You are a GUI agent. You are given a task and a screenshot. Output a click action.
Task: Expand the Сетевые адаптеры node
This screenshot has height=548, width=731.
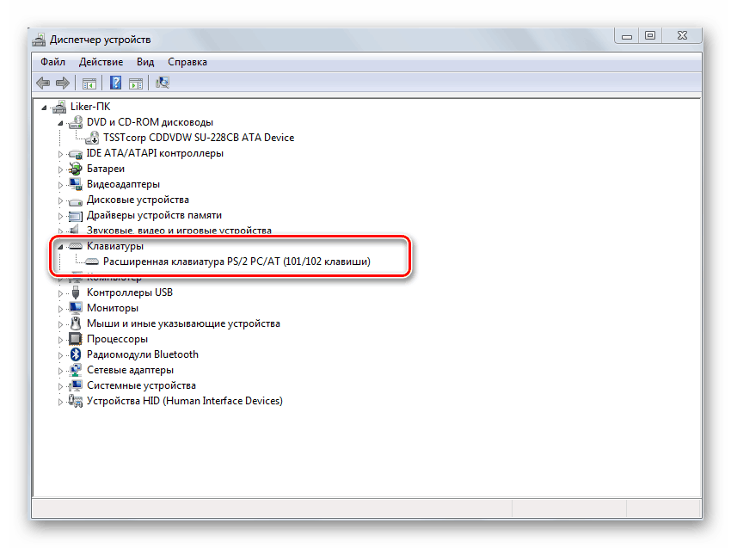tap(60, 370)
